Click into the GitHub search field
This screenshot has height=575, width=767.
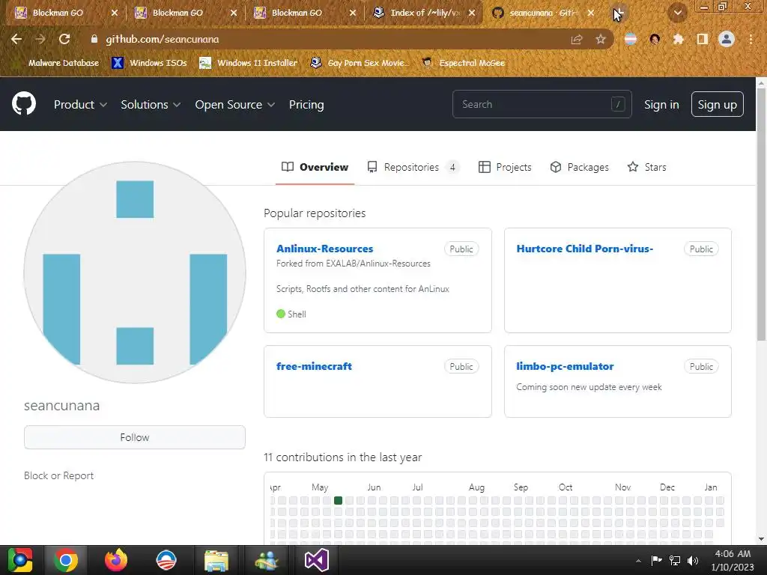coord(542,104)
